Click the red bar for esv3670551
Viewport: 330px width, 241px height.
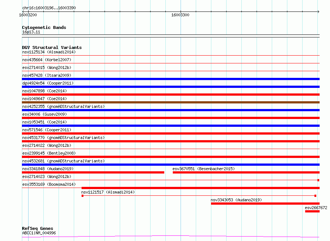(x=246, y=172)
